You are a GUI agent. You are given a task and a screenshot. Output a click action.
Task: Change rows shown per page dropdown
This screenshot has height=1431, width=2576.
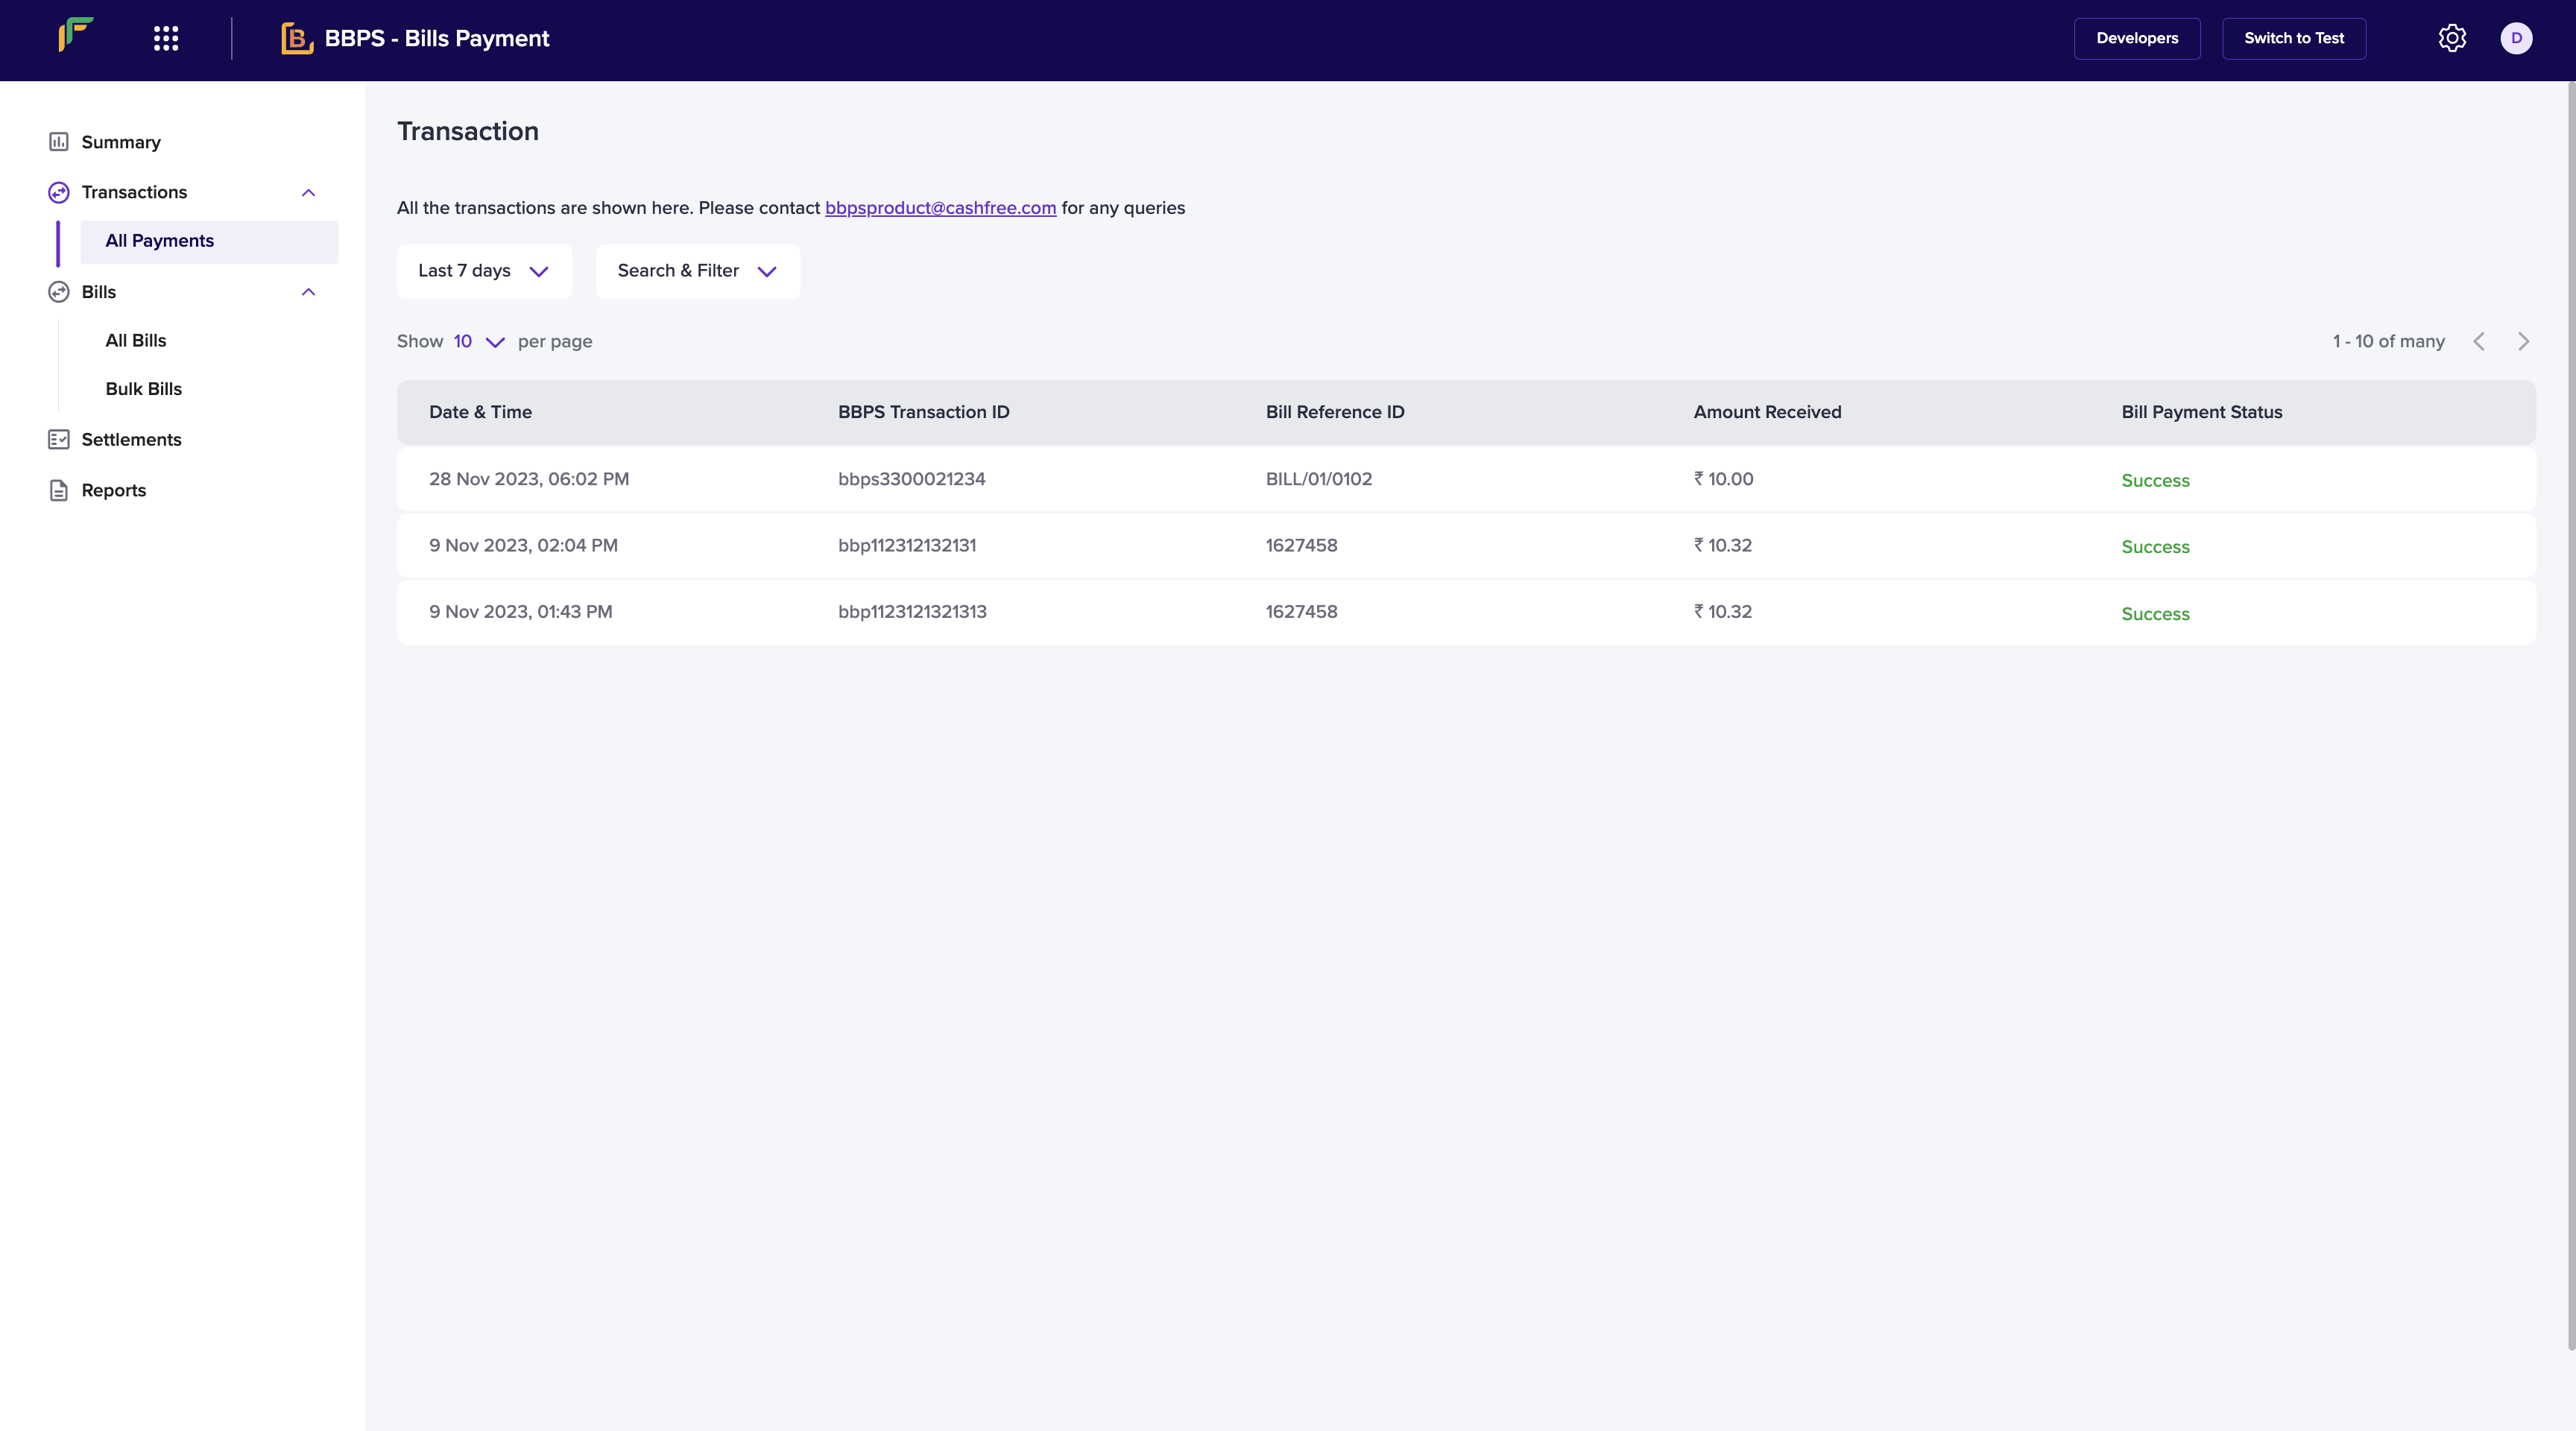(x=478, y=342)
